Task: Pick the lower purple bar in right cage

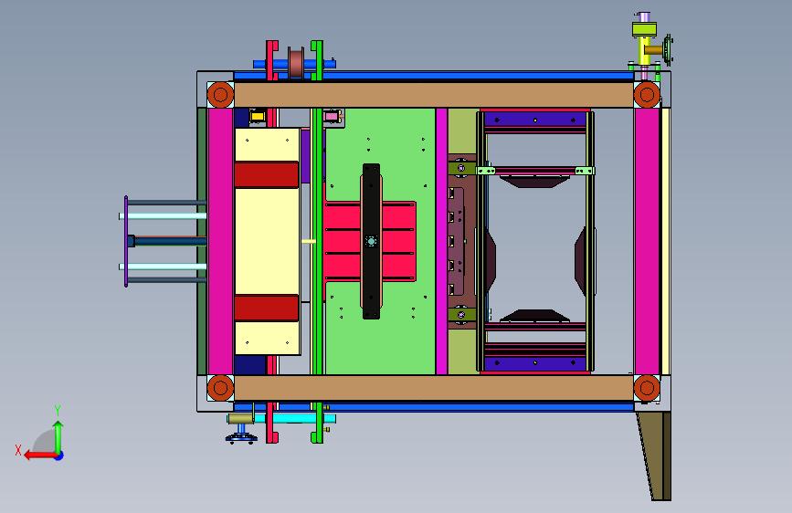Action: [535, 363]
